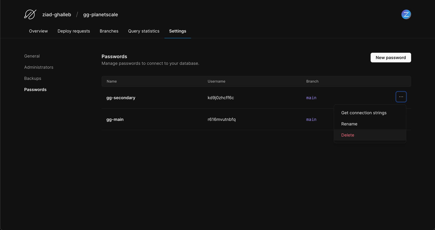Click the 'Manage passwords to connect' description
435x230 pixels.
pos(150,63)
